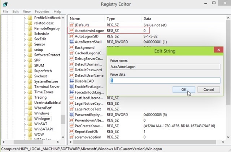Click the {A520A1A4-1780-4FF6-BD18-167343C5AF16} data cell
The height and width of the screenshot is (152, 231).
point(179,126)
